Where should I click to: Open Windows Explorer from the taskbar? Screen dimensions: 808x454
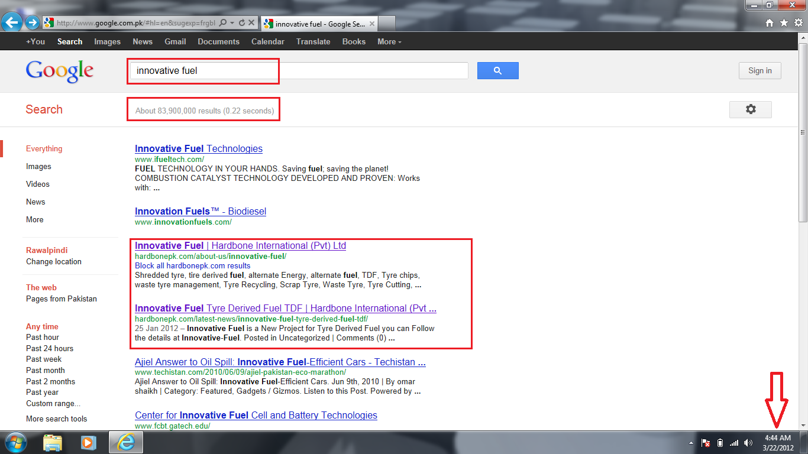click(x=53, y=442)
